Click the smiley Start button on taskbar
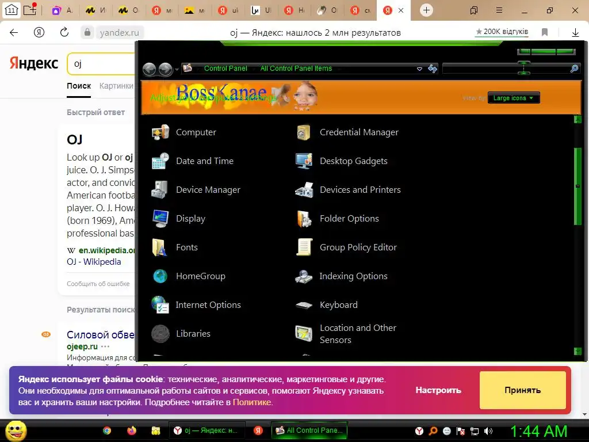 point(16,430)
